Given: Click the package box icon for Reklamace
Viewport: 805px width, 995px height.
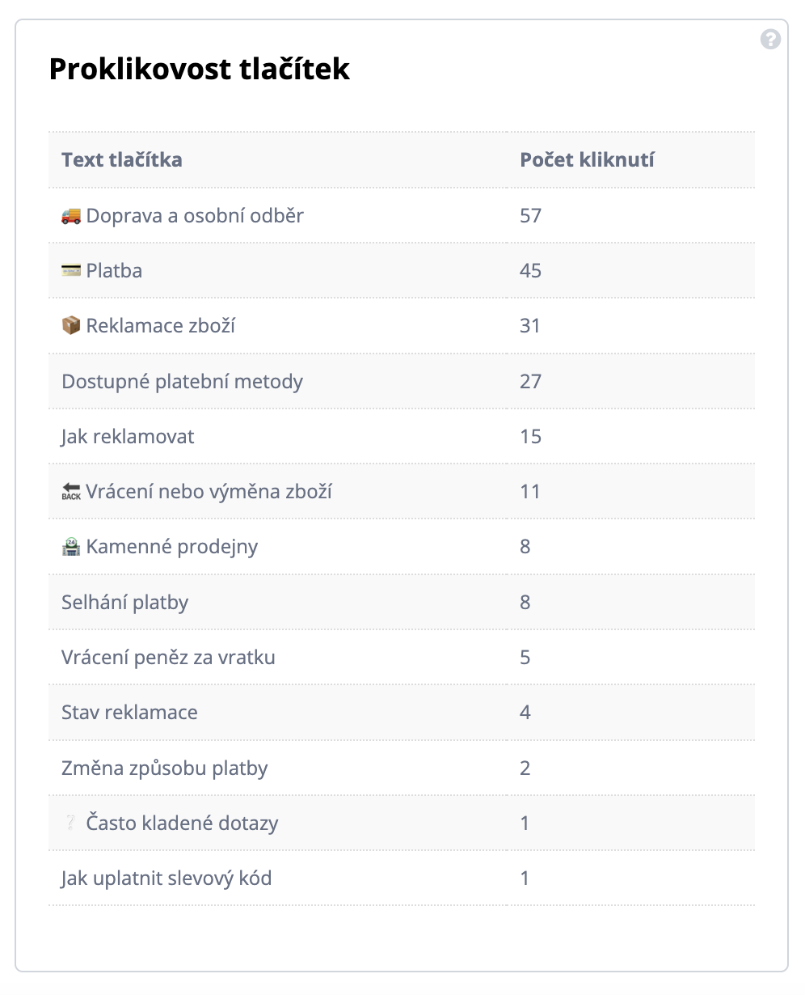Looking at the screenshot, I should pyautogui.click(x=71, y=325).
